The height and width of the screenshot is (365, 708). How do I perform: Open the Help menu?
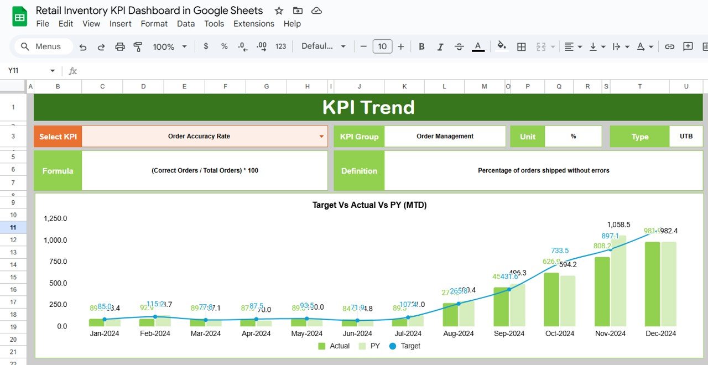click(292, 24)
